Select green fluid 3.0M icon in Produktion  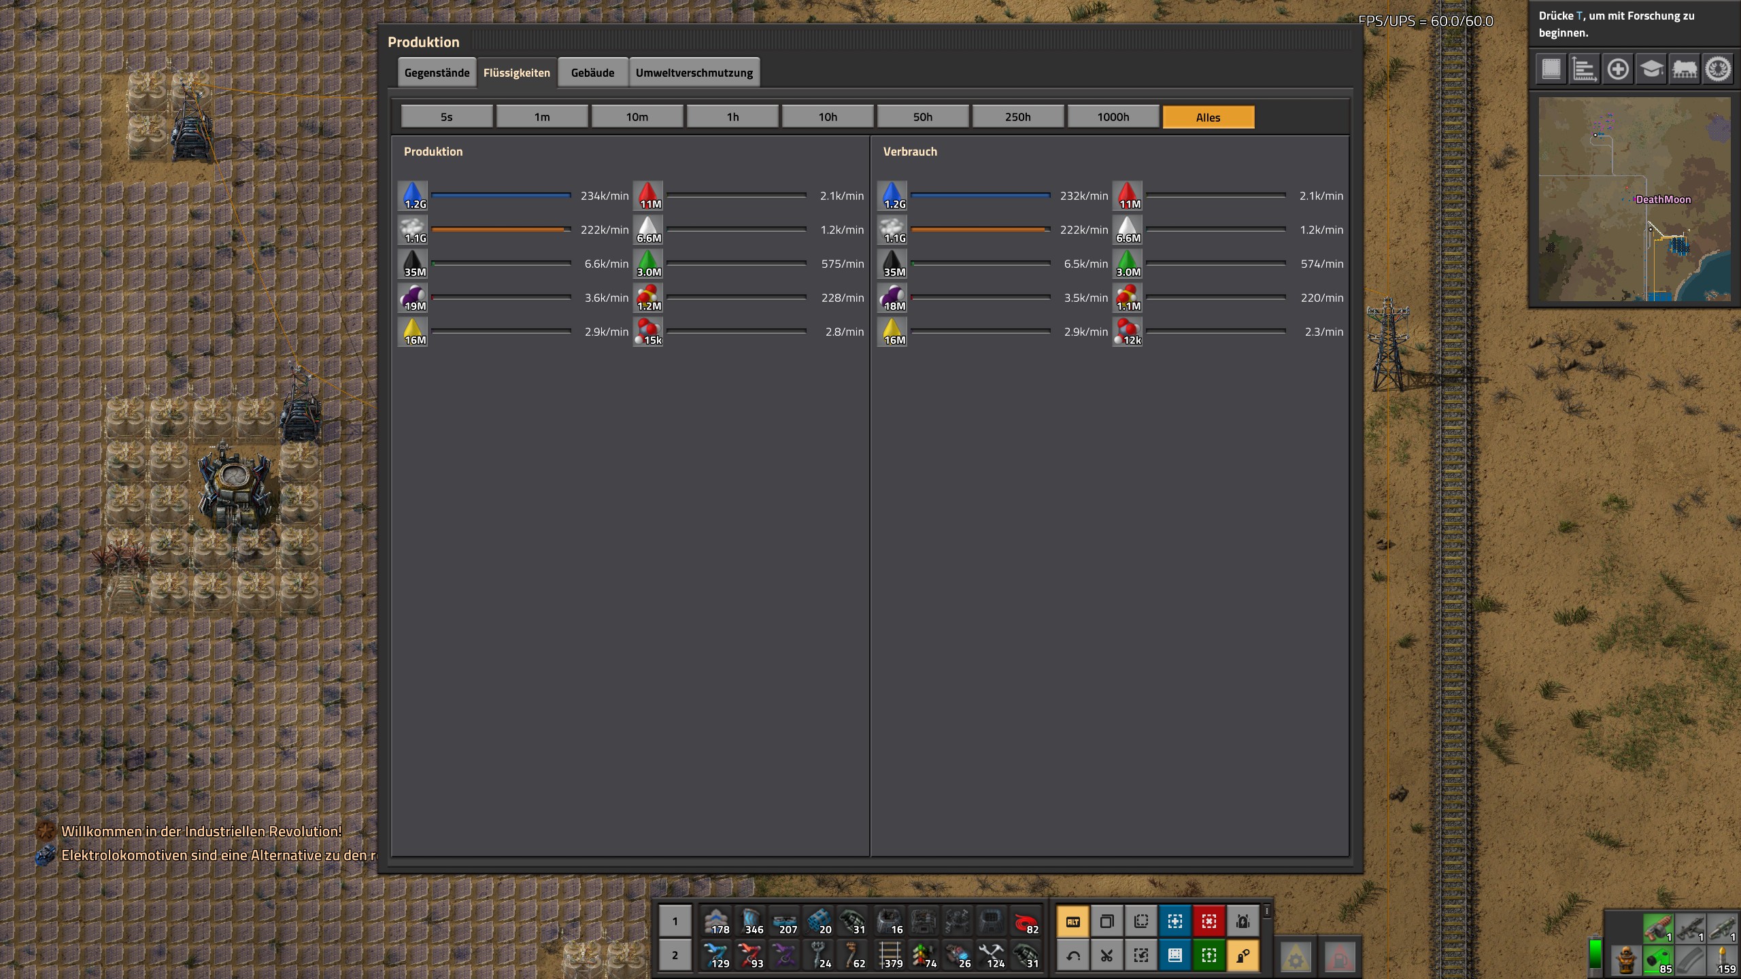649,264
